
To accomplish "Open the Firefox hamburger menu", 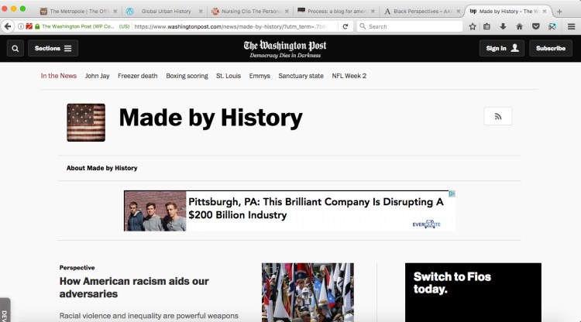I will [571, 26].
